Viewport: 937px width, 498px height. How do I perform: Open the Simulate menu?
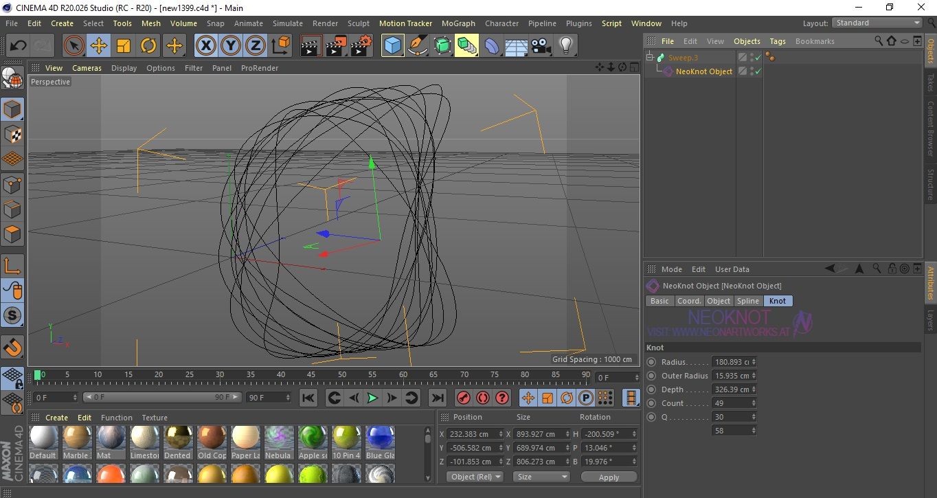coord(288,23)
